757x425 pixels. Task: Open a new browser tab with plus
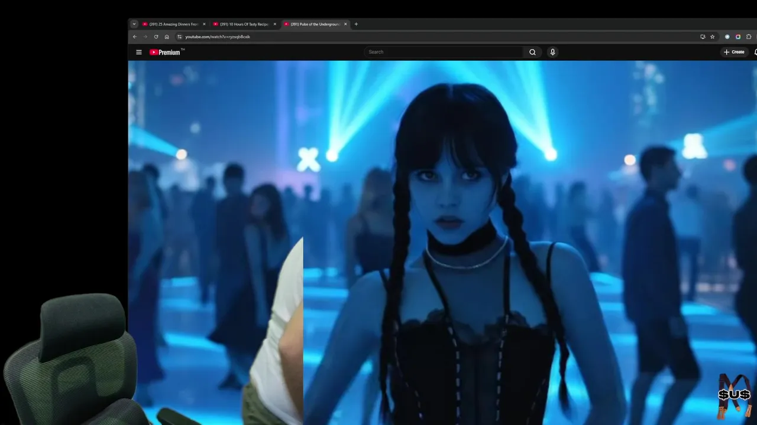(x=356, y=24)
